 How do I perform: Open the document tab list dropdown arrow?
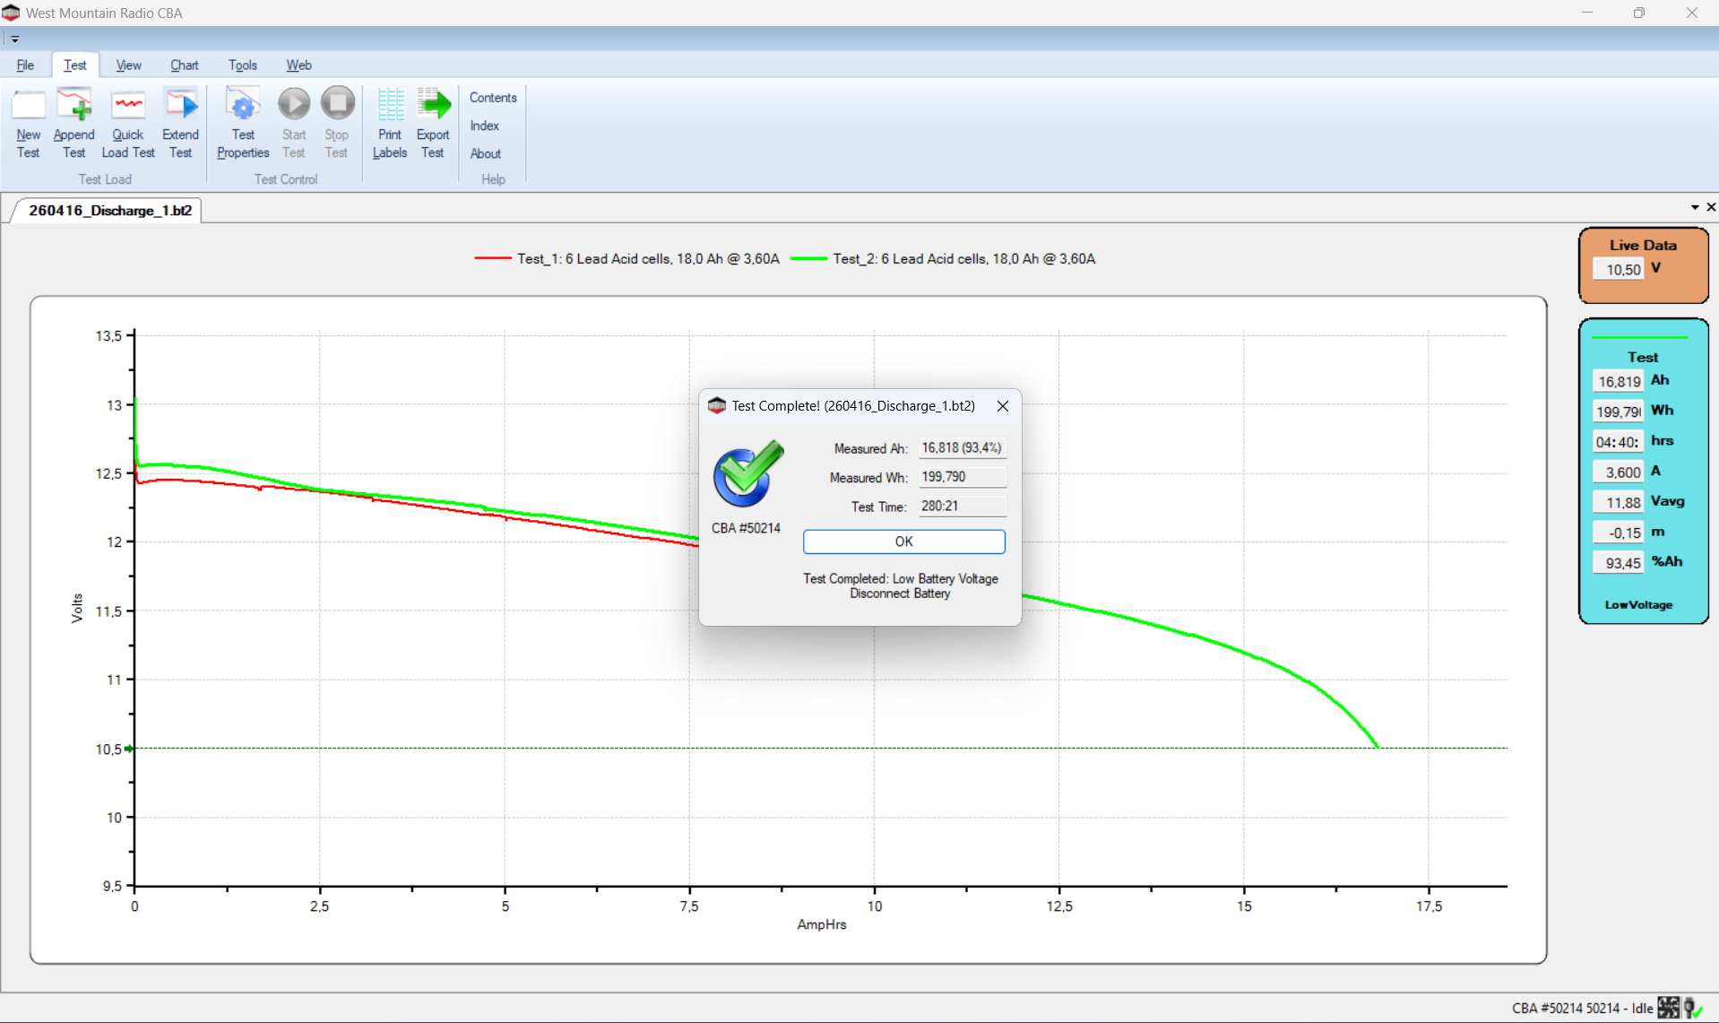click(1695, 207)
